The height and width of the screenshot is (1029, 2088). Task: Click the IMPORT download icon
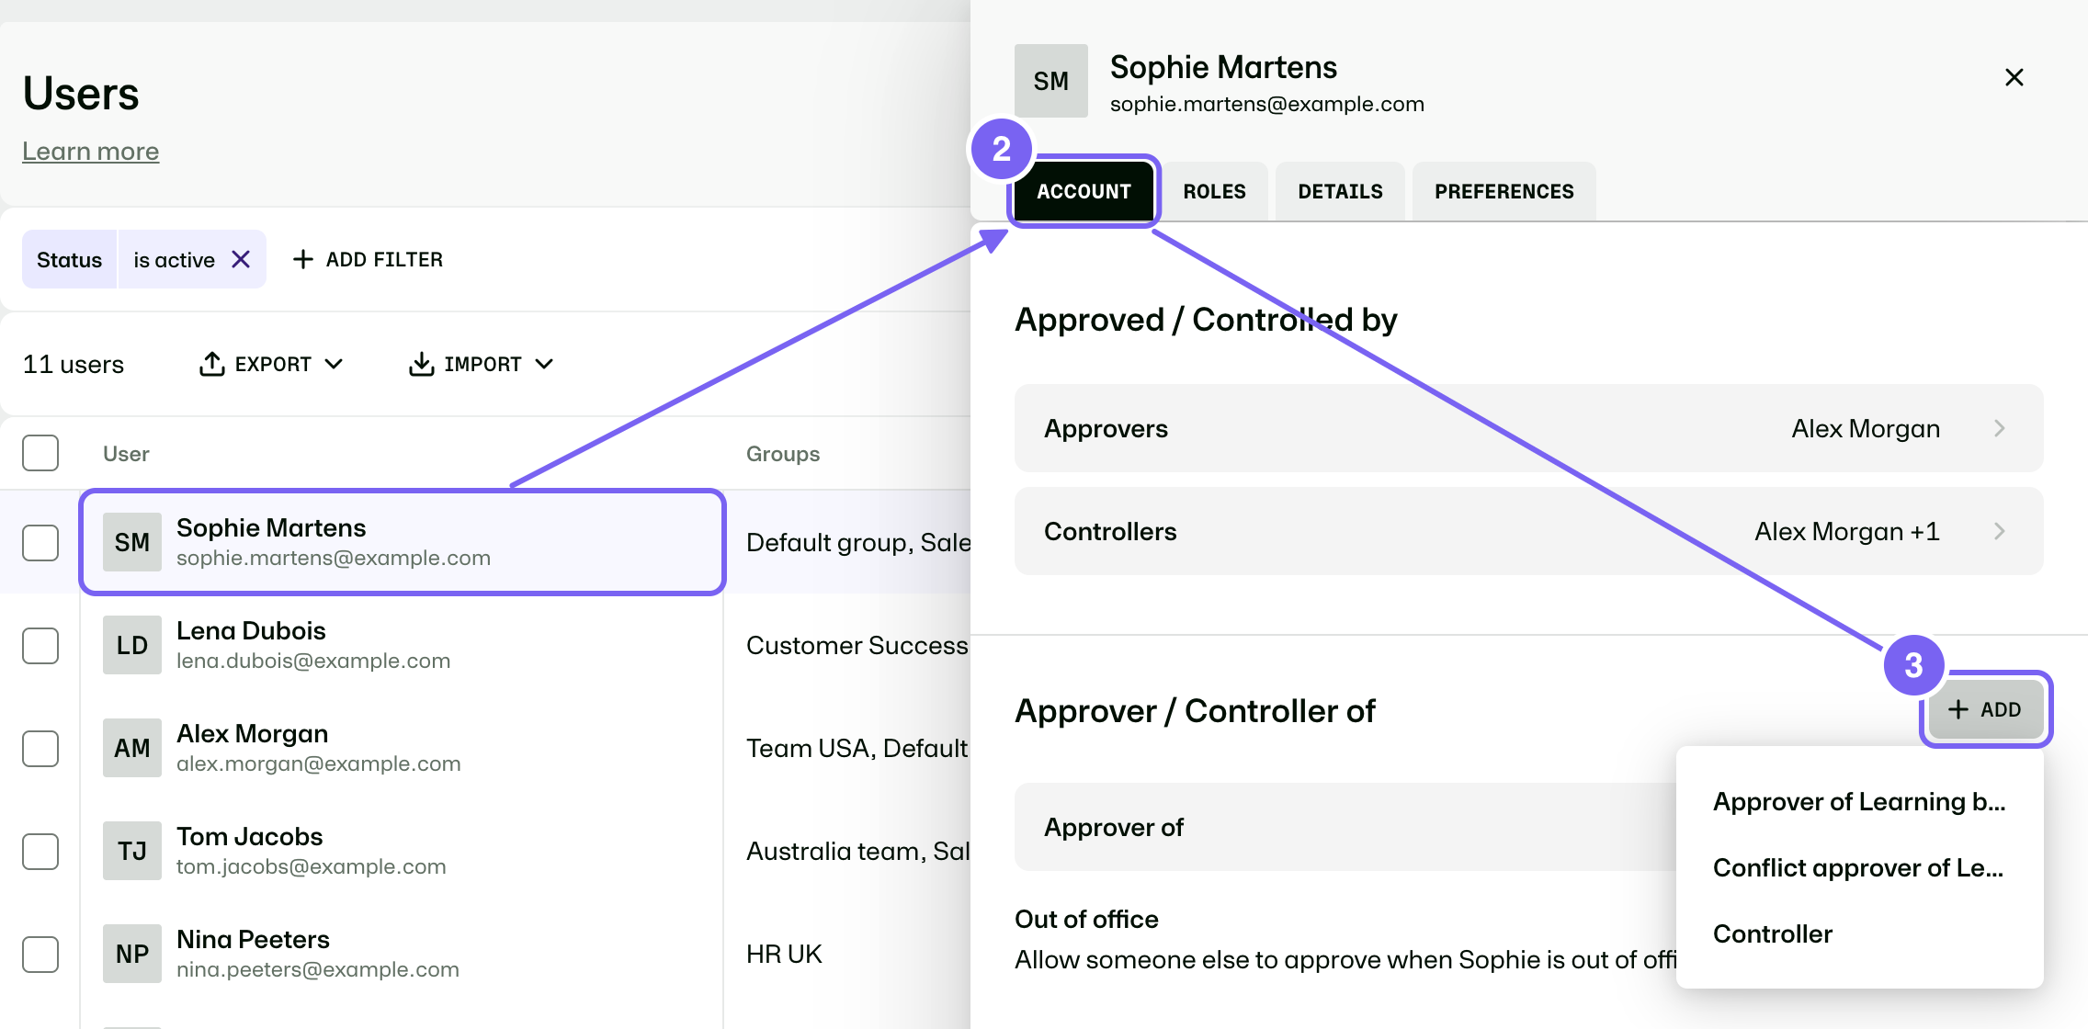coord(421,364)
